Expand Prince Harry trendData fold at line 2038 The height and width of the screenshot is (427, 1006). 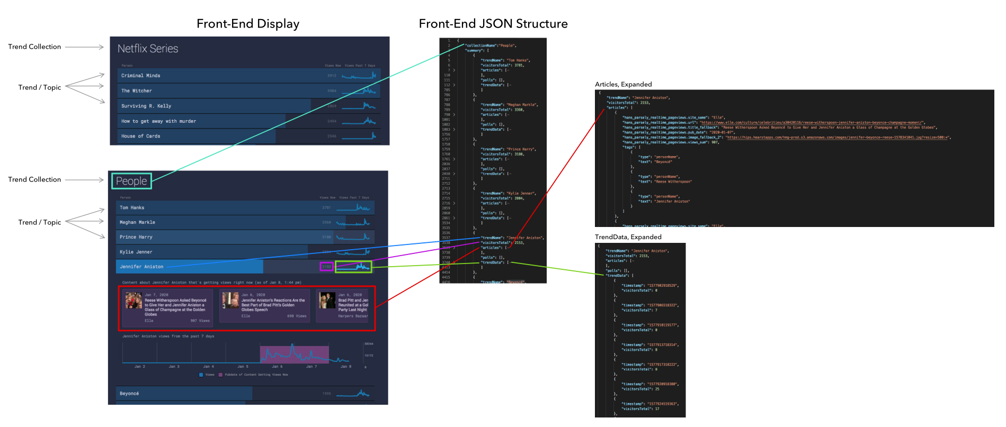click(x=454, y=174)
